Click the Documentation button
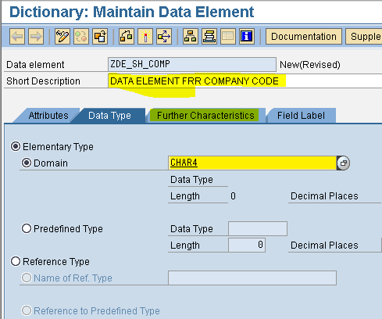Image resolution: width=382 pixels, height=319 pixels. click(304, 36)
